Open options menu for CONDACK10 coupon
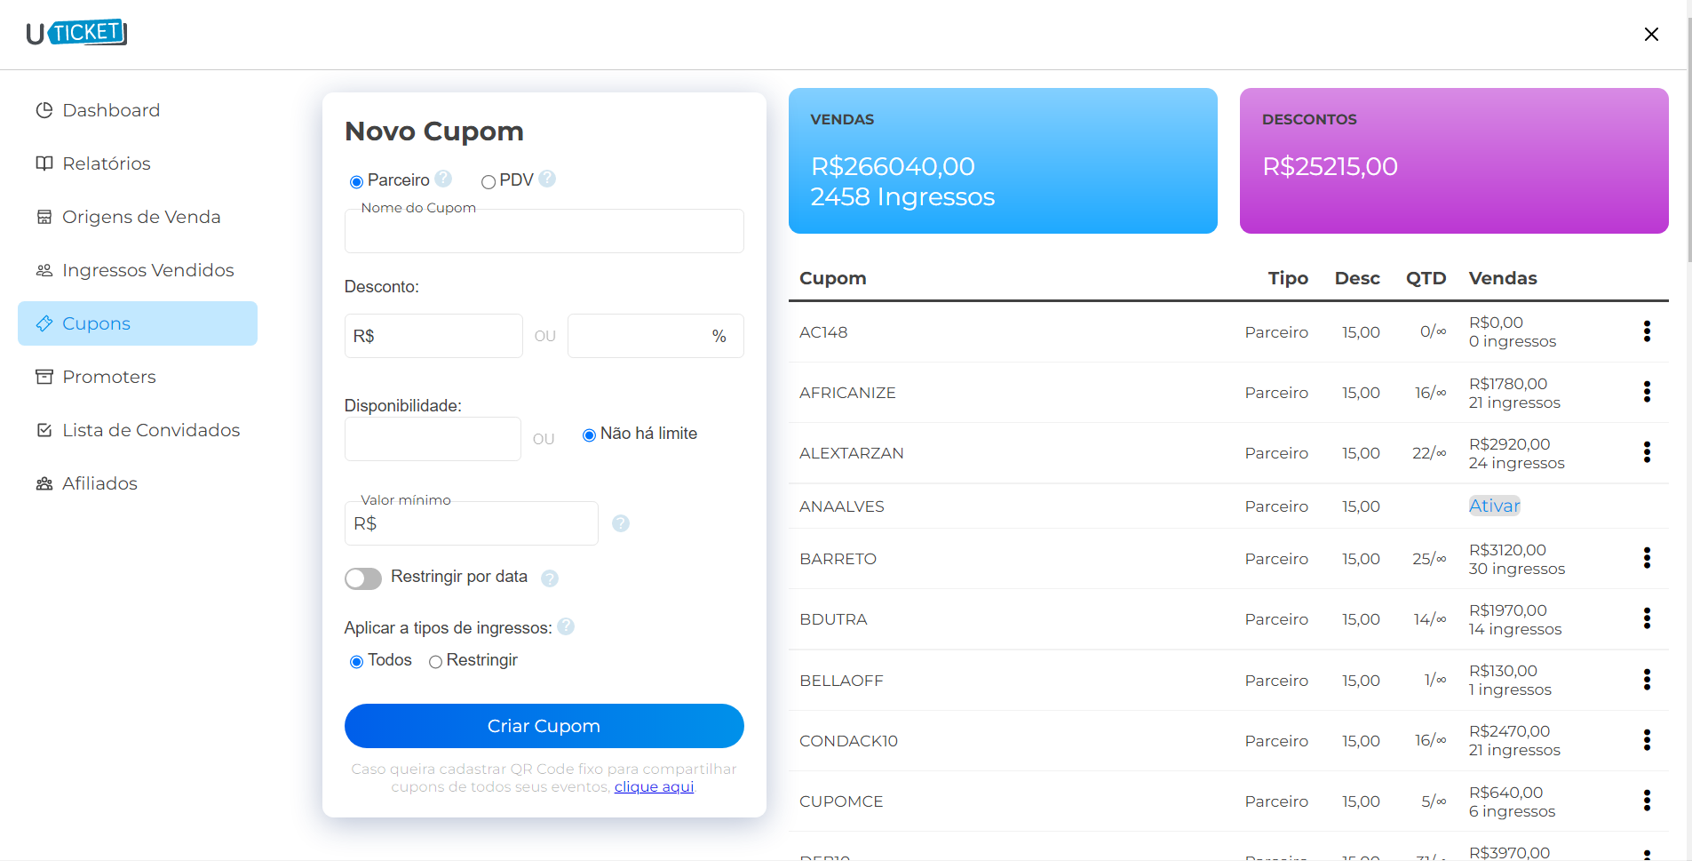Image resolution: width=1692 pixels, height=861 pixels. coord(1647,739)
